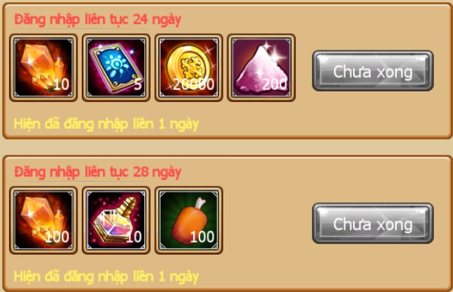Screen dimensions: 453x292
Task: Click the 20000 quantity label on gold coin
Action: coord(194,84)
